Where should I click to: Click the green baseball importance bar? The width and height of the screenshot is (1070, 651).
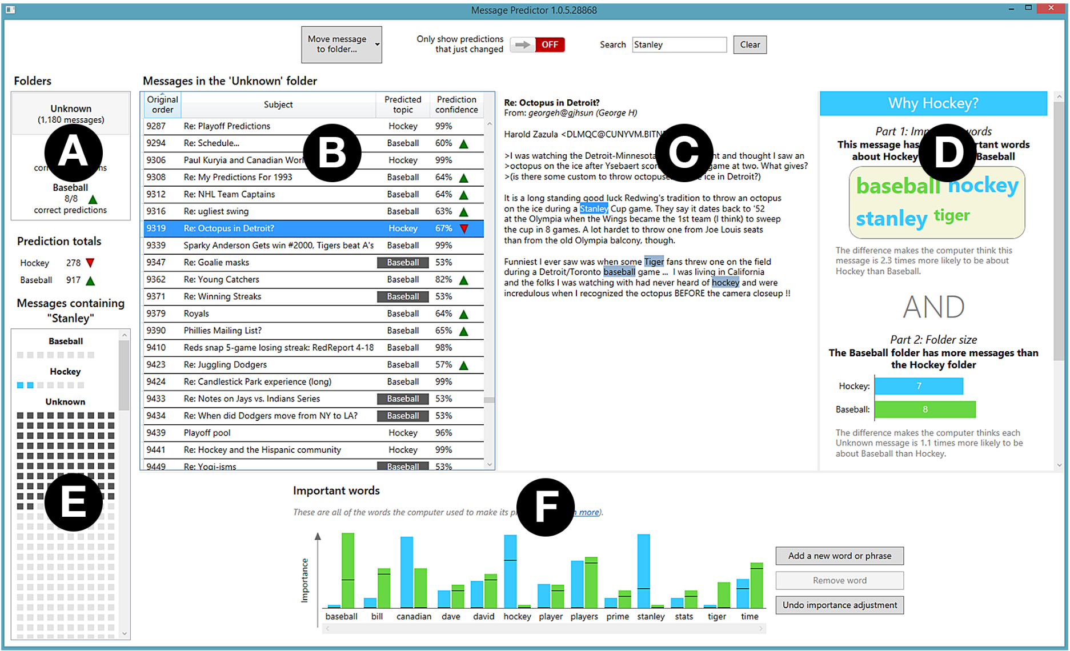pyautogui.click(x=348, y=570)
